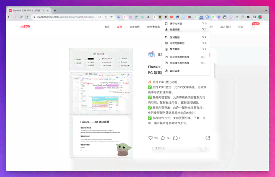Click the red badge button at top right
This screenshot has height=177, width=275.
coord(256,24)
